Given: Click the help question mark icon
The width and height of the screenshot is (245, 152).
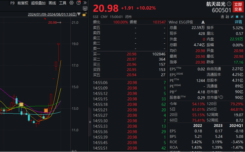Looking at the screenshot, I should click(78, 3).
